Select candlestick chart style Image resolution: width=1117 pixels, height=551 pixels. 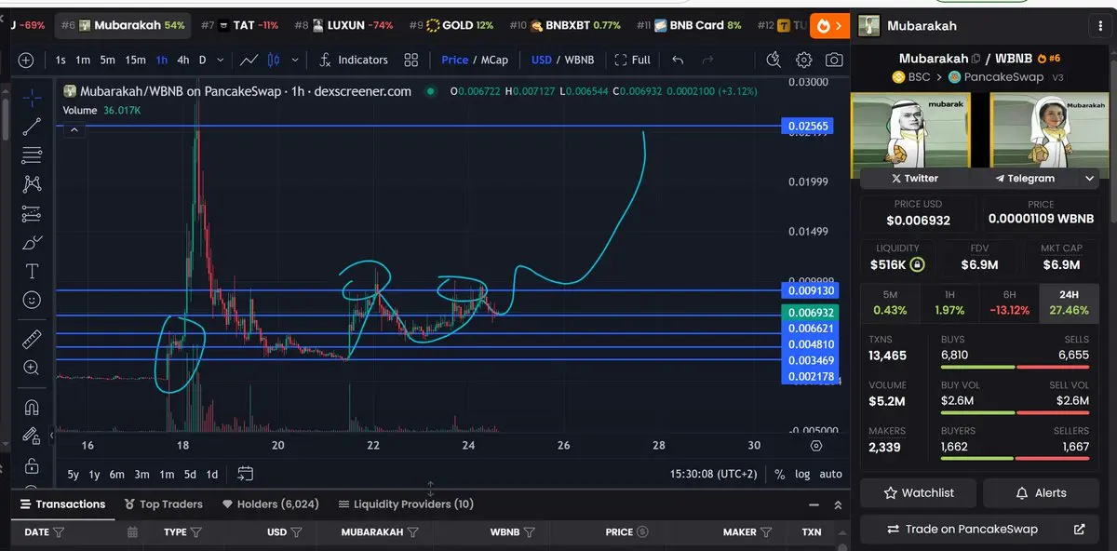(274, 60)
